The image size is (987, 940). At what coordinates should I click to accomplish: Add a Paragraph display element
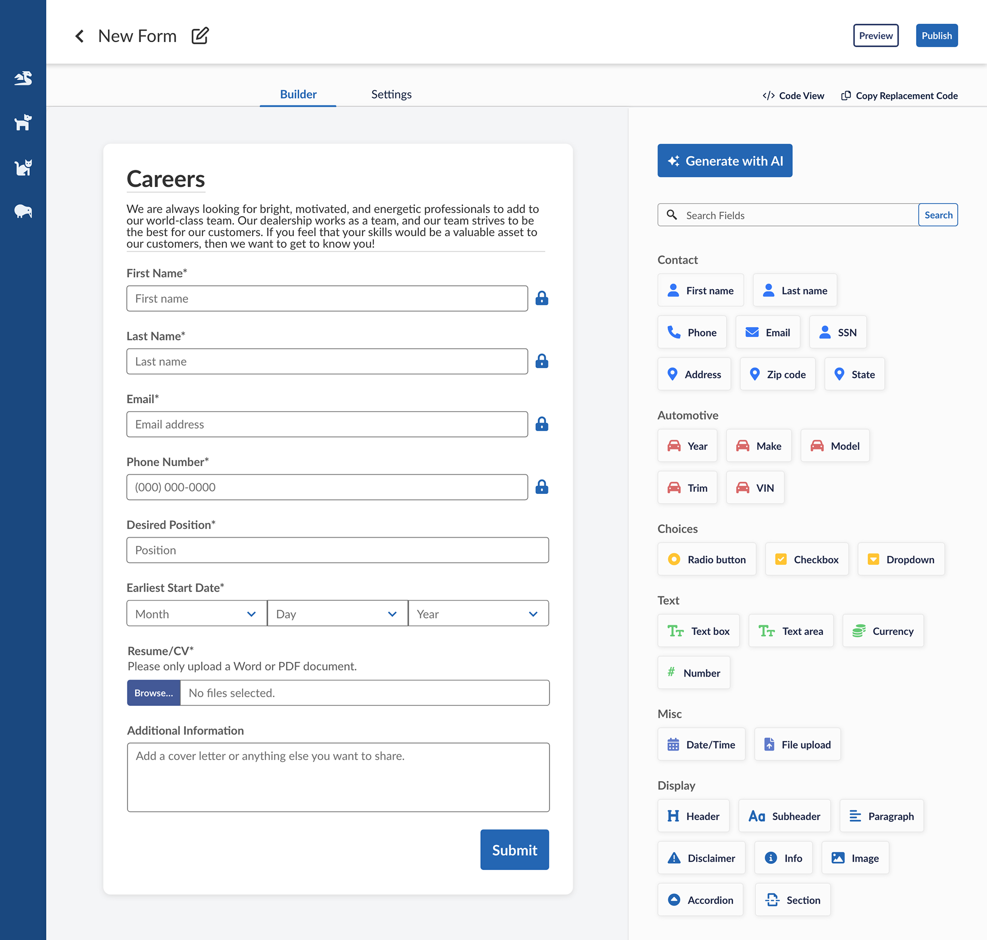(881, 816)
